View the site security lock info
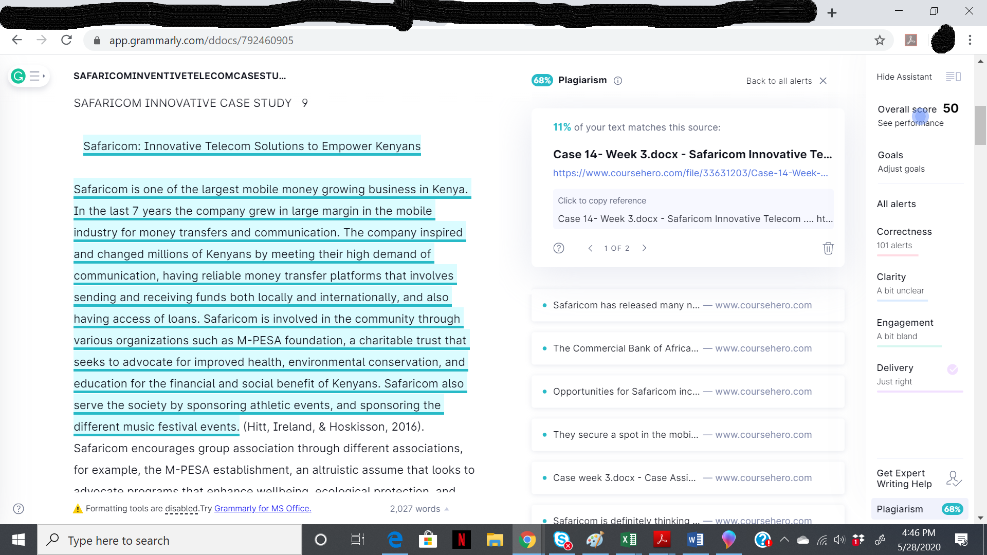The width and height of the screenshot is (987, 555). [x=97, y=41]
